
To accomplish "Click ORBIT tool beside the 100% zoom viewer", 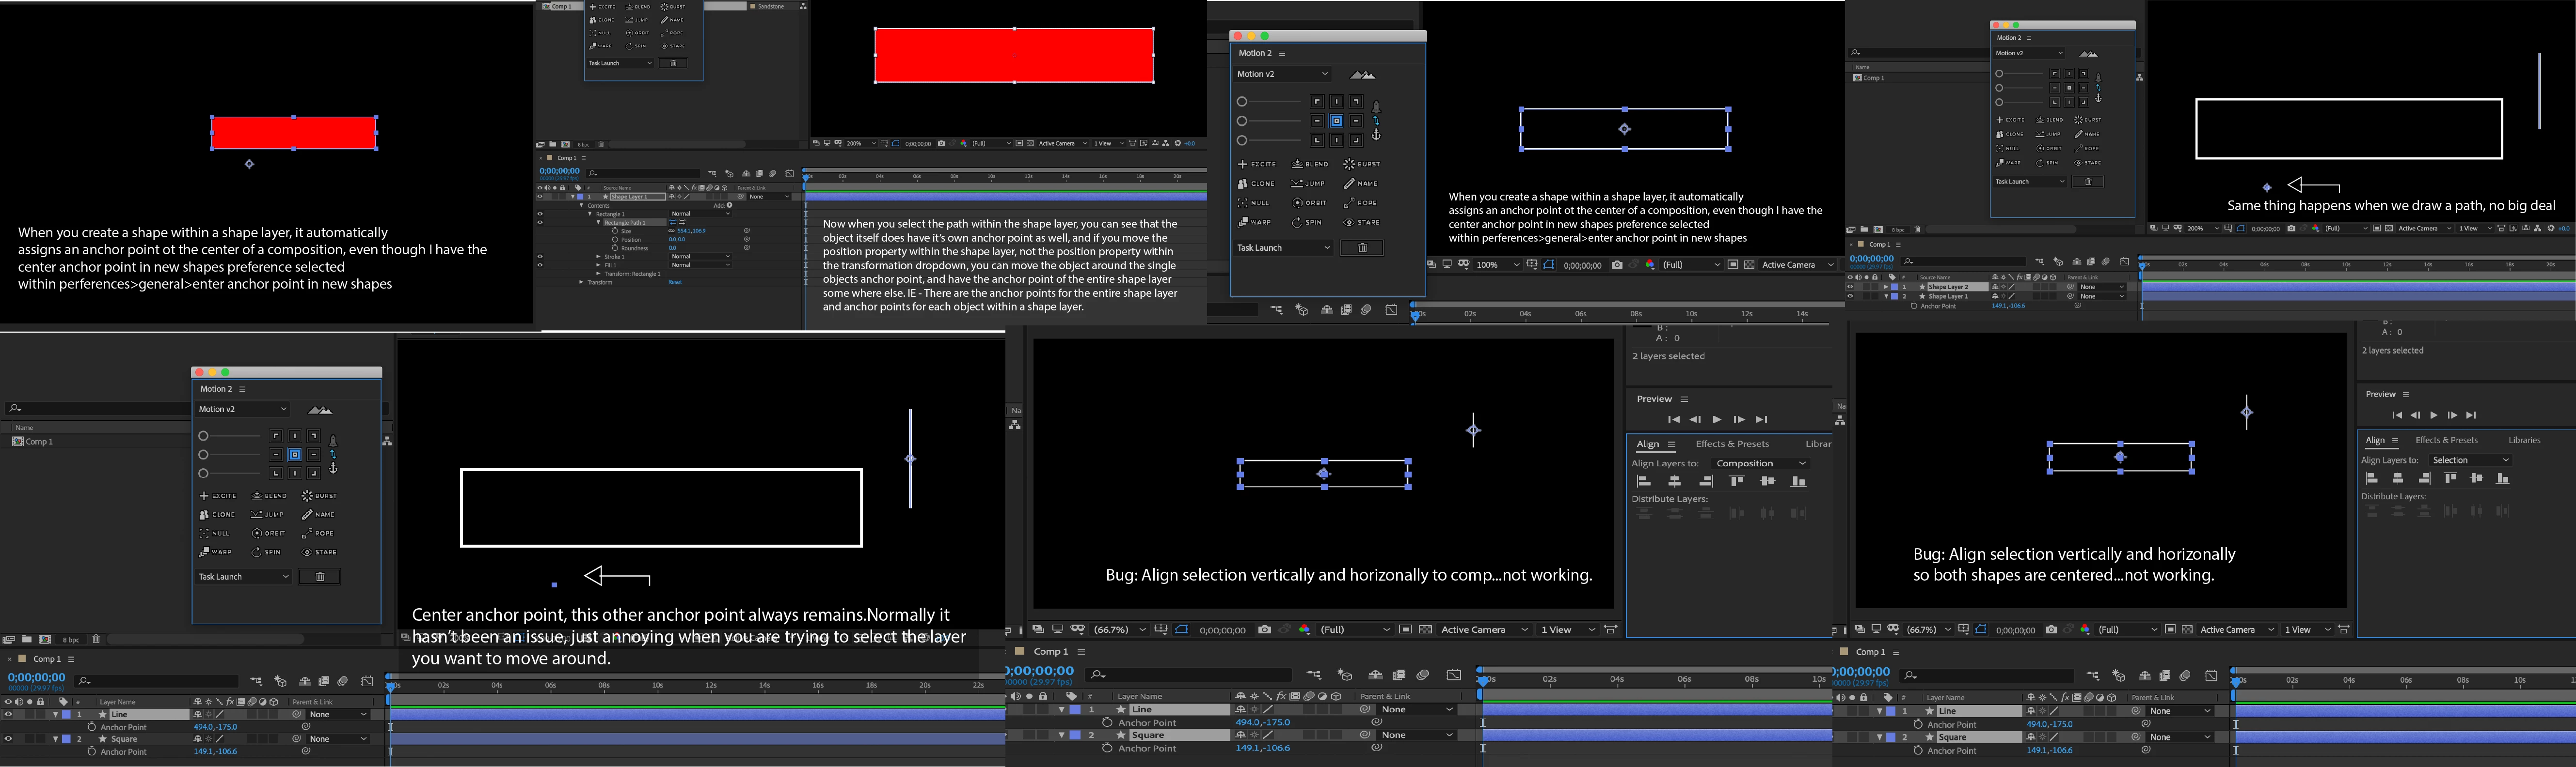I will click(1309, 203).
